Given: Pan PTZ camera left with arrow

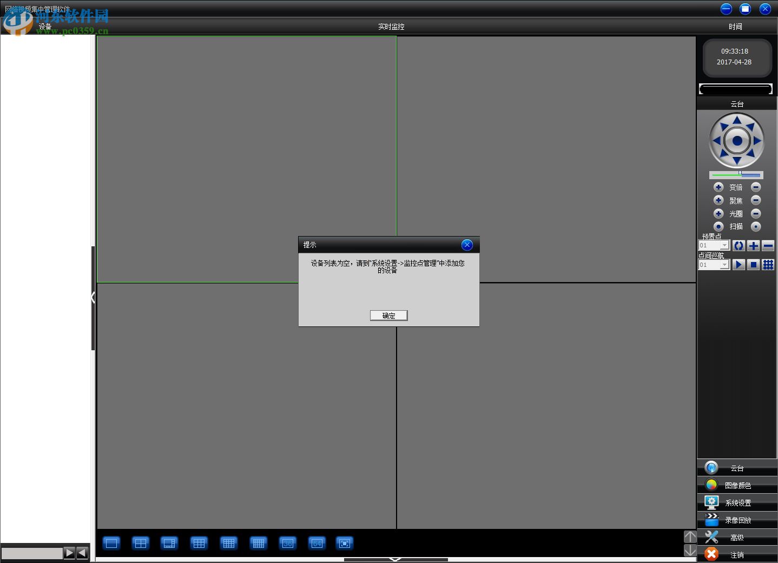Looking at the screenshot, I should (716, 140).
